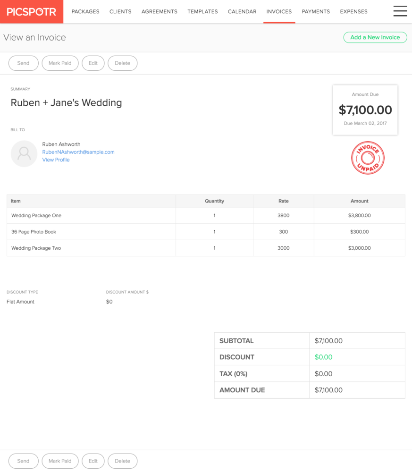This screenshot has height=472, width=412.
Task: Click the top Send button
Action: (24, 63)
